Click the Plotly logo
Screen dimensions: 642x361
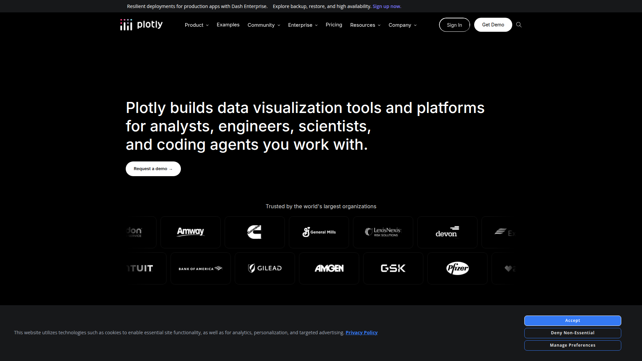[x=141, y=25]
